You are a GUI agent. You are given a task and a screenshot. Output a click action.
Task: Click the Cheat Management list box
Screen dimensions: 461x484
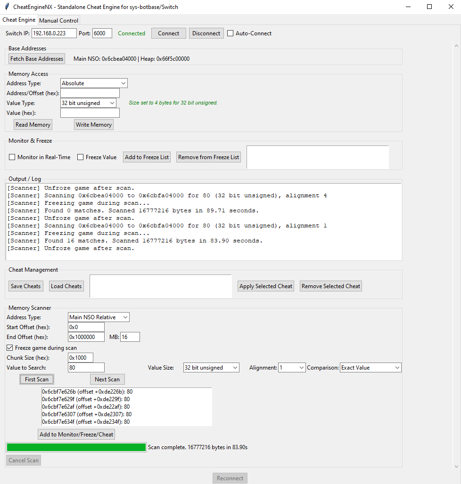[x=161, y=286]
